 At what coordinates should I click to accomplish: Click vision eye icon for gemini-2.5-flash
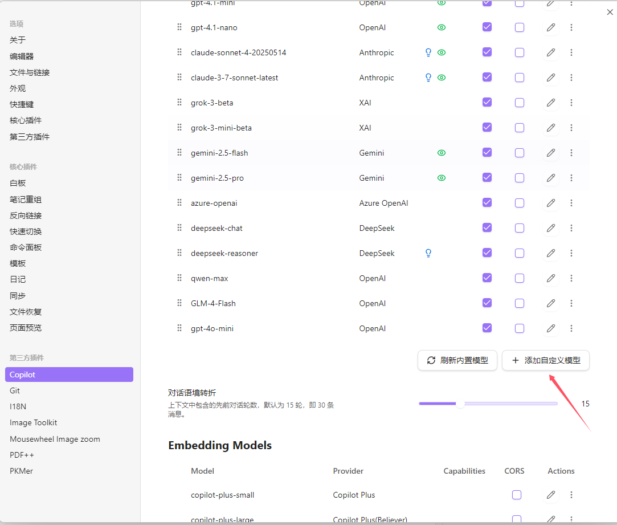pyautogui.click(x=442, y=153)
